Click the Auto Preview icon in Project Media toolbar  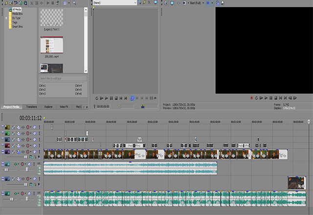[58, 3]
